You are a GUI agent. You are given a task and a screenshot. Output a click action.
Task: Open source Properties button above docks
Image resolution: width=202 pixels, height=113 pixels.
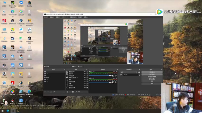click(x=74, y=67)
